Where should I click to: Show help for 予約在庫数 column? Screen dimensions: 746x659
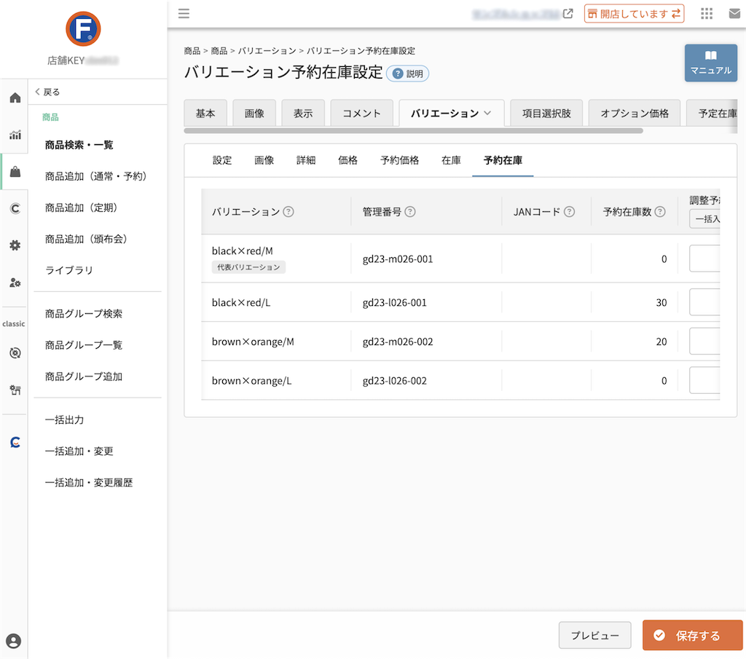(x=660, y=212)
